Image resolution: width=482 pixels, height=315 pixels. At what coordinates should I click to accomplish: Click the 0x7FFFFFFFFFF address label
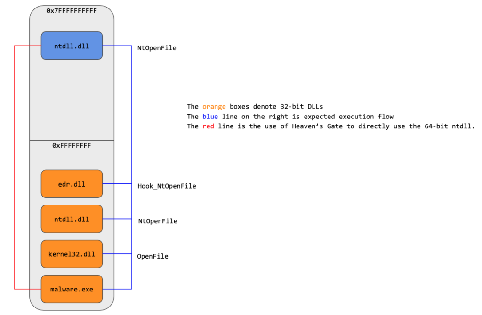click(72, 10)
